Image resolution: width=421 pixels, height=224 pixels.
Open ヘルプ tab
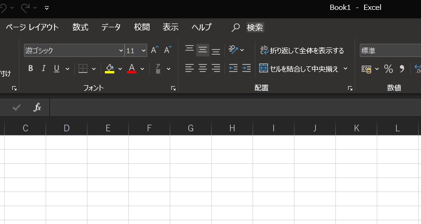click(201, 27)
